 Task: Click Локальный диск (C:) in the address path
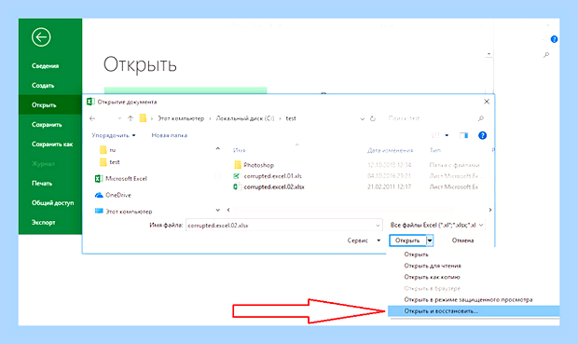(245, 118)
